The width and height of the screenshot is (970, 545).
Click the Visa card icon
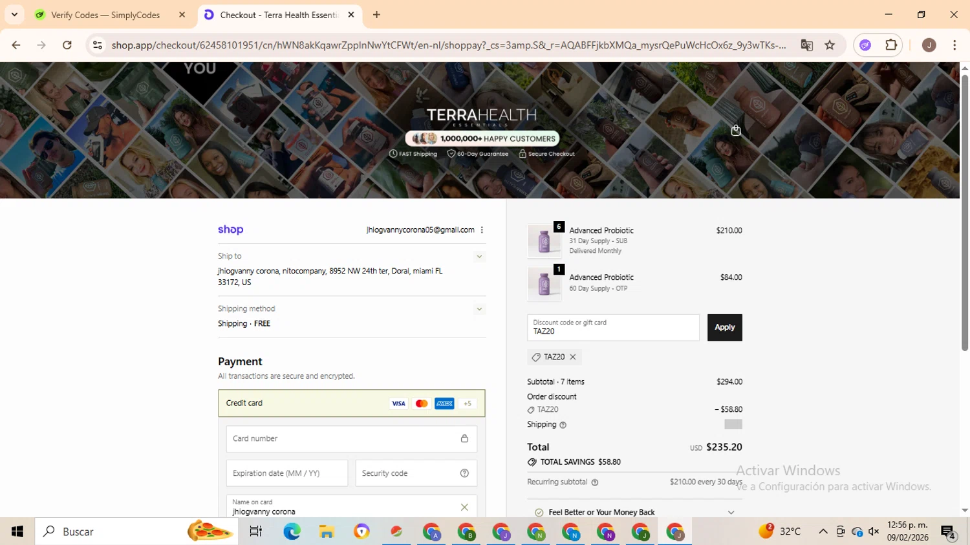click(398, 403)
